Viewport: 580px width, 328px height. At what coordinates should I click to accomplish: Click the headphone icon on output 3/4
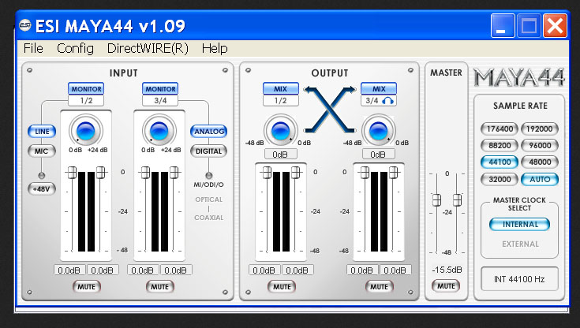387,101
